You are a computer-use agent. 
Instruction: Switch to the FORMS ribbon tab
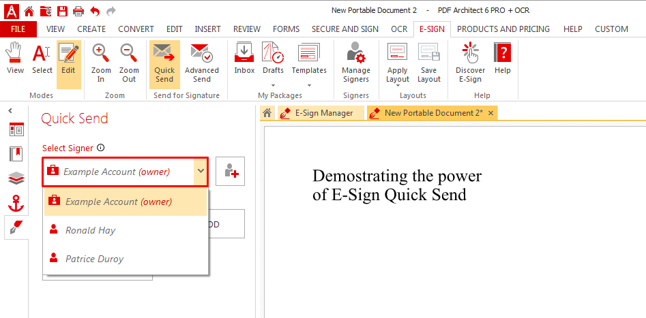point(287,29)
